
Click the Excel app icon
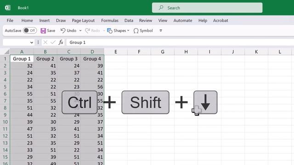[8, 8]
